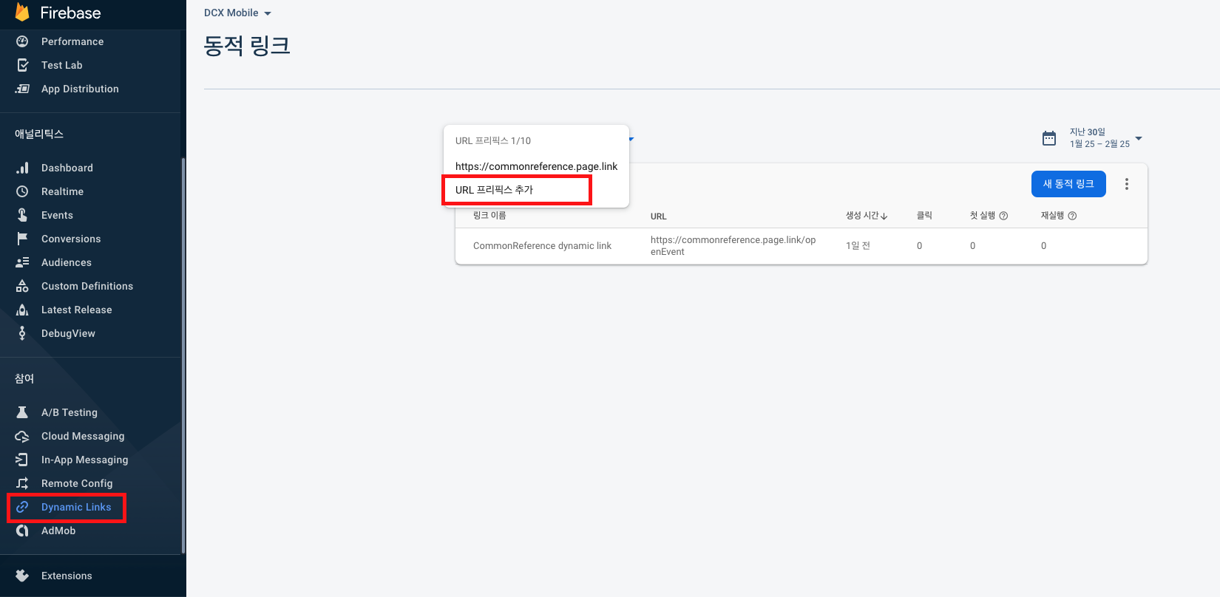Viewport: 1220px width, 597px height.
Task: Open the three-dot more options menu
Action: (1127, 184)
